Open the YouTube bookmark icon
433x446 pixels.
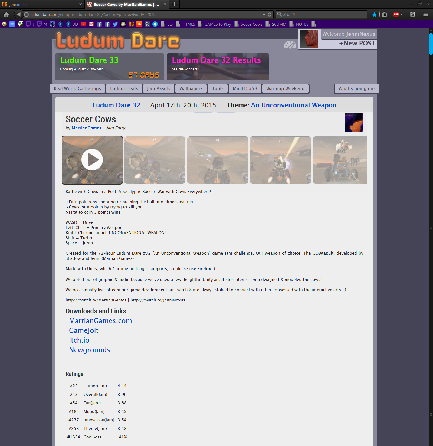point(83,24)
